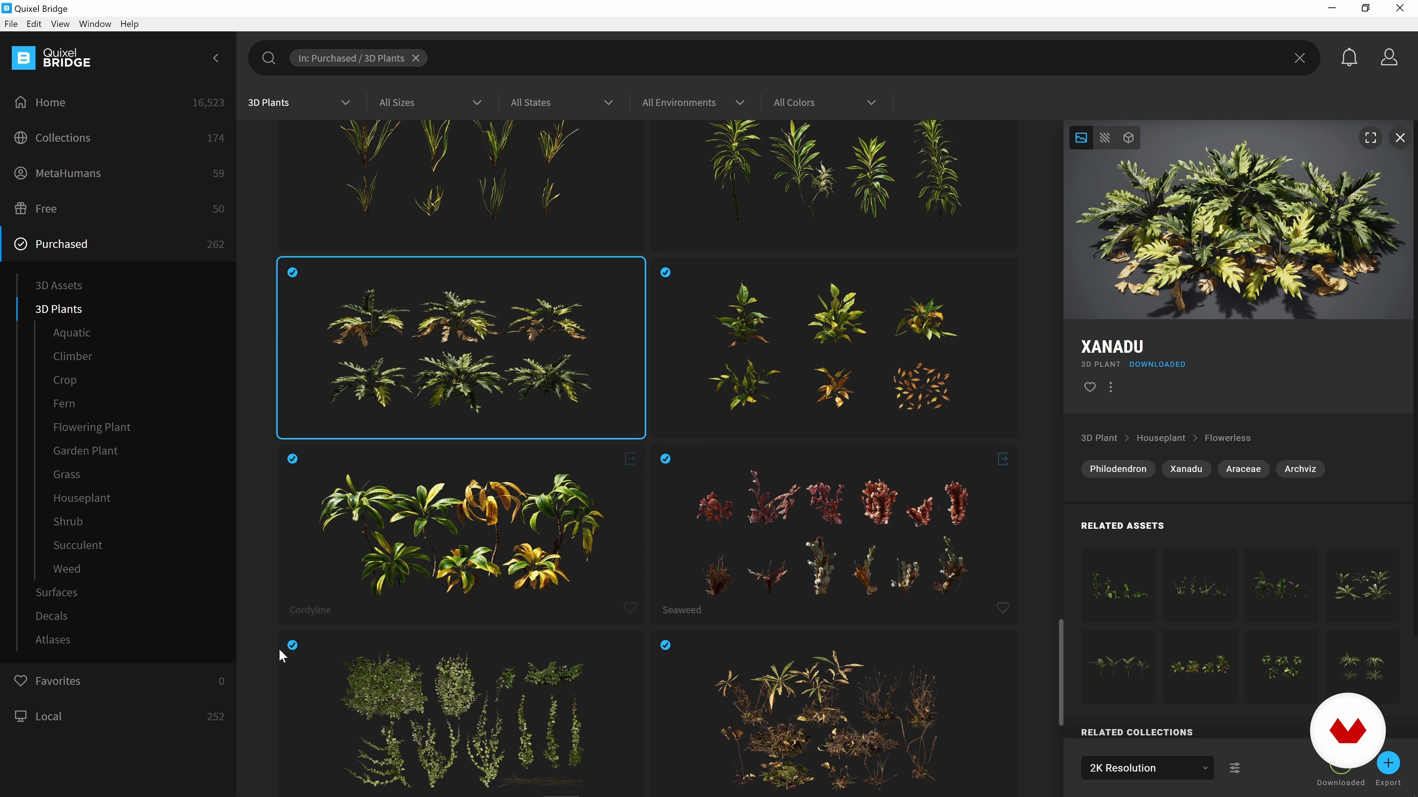Open the 2K Resolution dropdown
1418x797 pixels.
pos(1147,768)
